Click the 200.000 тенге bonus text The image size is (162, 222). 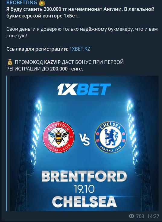[66, 69]
